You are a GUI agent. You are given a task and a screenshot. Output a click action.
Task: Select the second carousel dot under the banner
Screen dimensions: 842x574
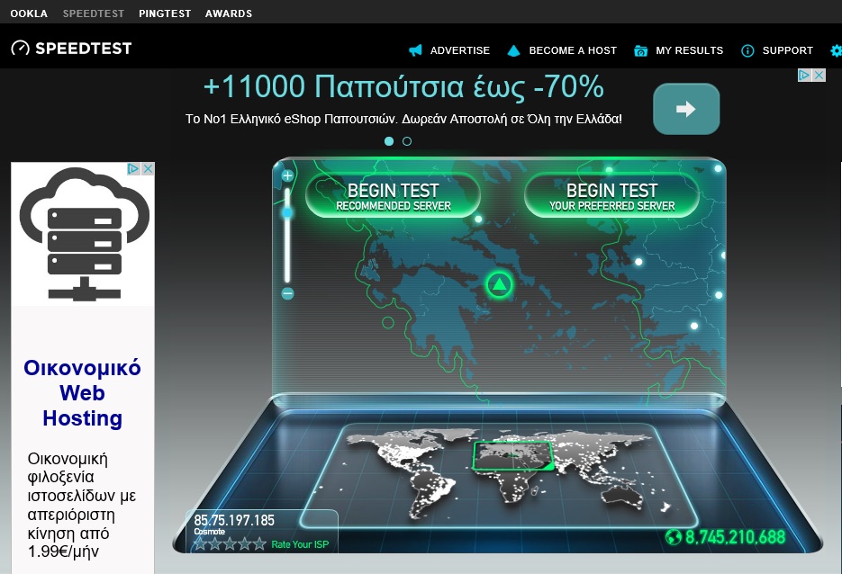click(407, 141)
